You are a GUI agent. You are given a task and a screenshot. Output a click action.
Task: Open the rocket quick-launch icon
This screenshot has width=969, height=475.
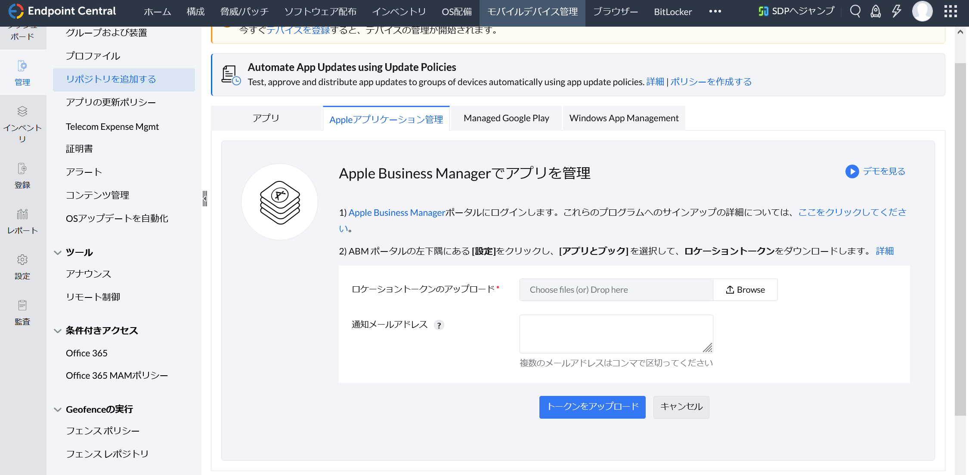(x=876, y=12)
